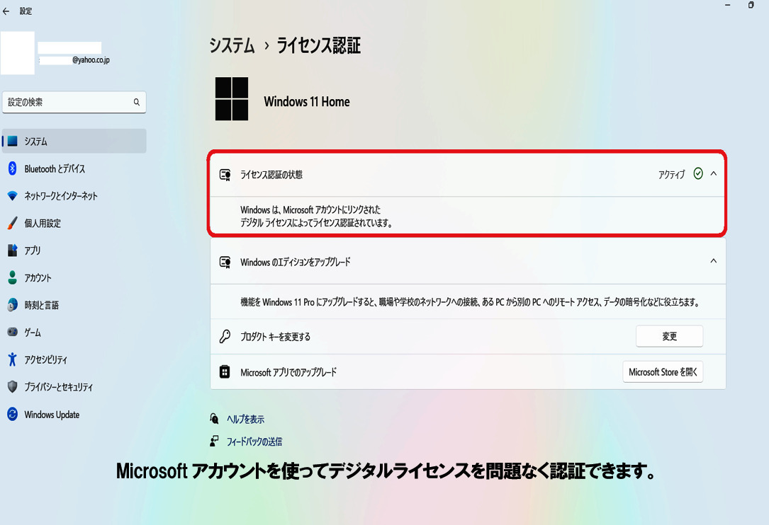Image resolution: width=769 pixels, height=525 pixels.
Task: Click the Windows Update sync icon
Action: [13, 415]
